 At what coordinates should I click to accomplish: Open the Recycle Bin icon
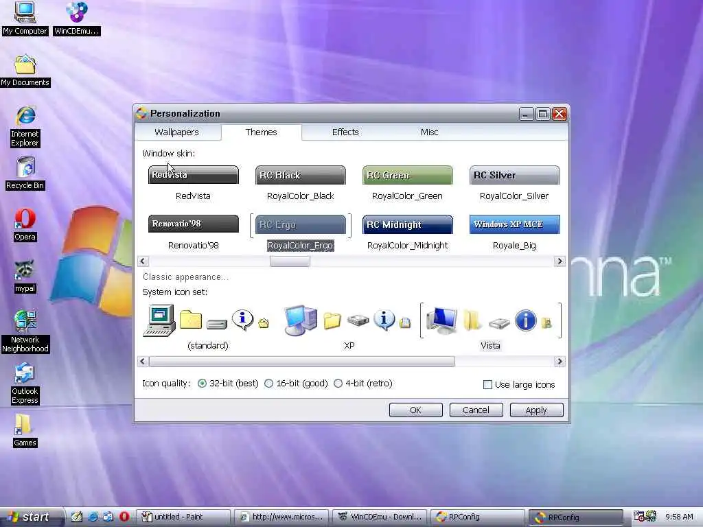pos(25,173)
